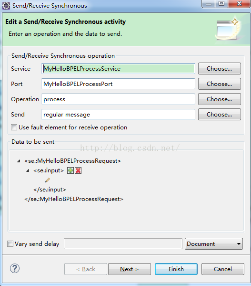Toggle the Vary send delay checkbox

click(10, 244)
